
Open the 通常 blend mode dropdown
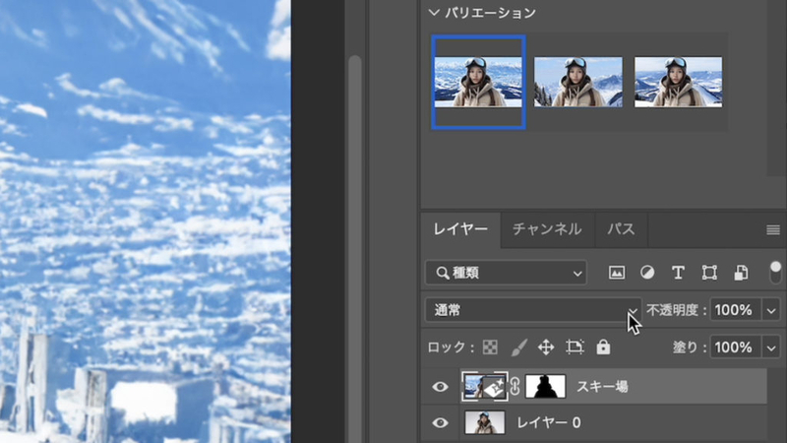533,310
